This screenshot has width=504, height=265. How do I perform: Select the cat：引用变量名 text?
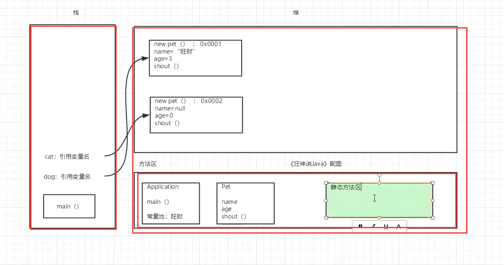pyautogui.click(x=67, y=157)
